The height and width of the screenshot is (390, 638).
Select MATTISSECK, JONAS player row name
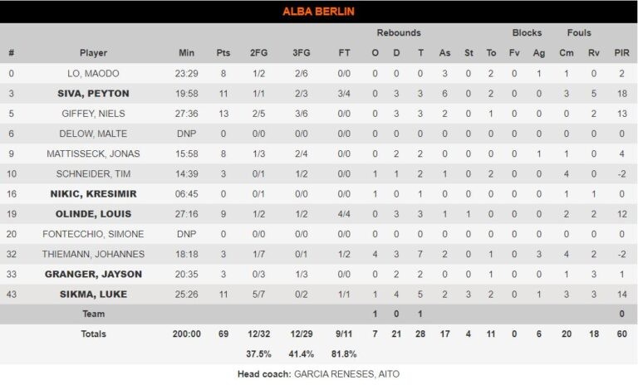[93, 154]
